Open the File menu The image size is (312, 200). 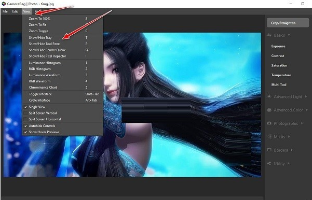tap(5, 11)
